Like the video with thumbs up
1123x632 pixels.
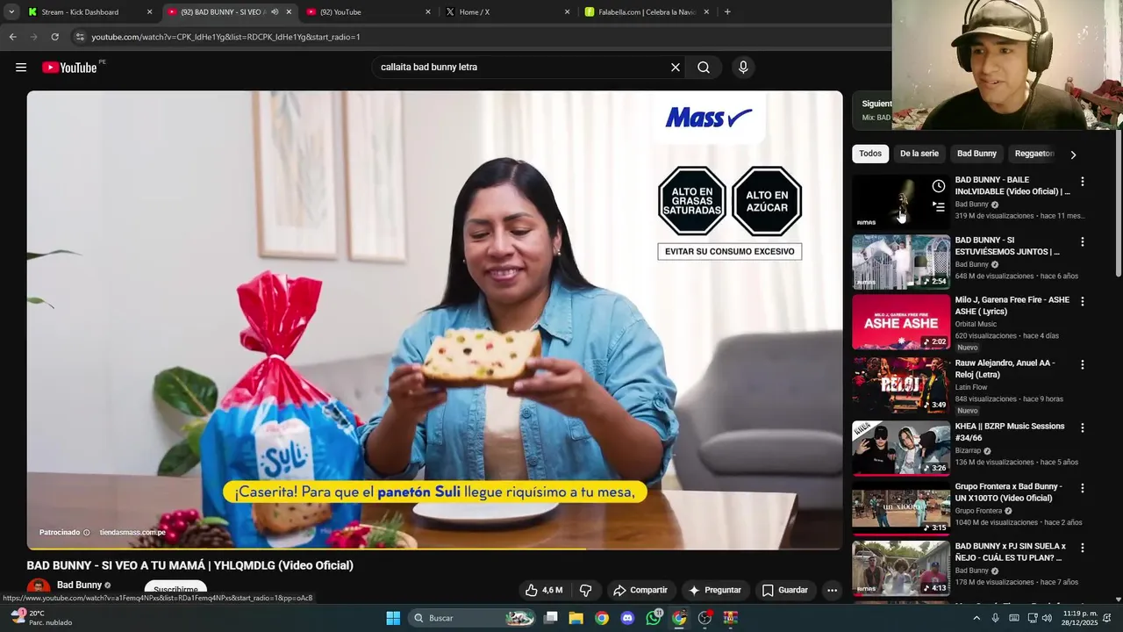tap(544, 590)
